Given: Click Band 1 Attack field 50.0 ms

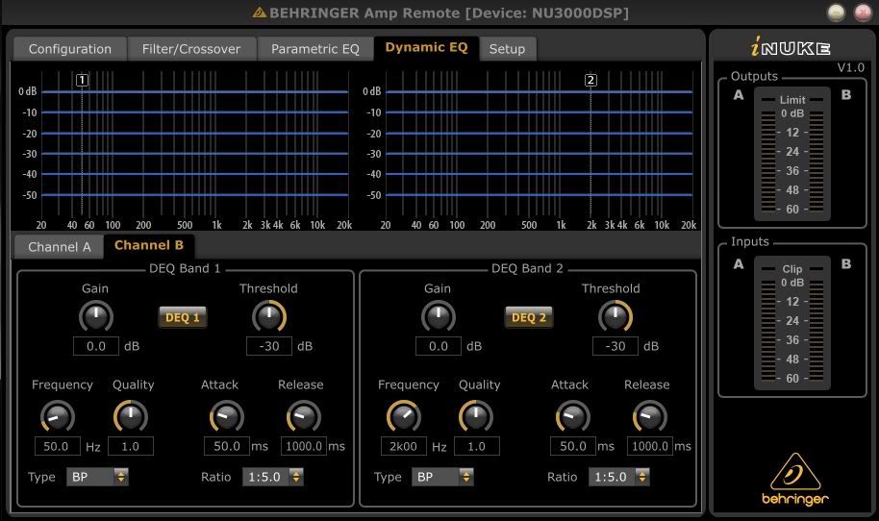Looking at the screenshot, I should coord(226,446).
